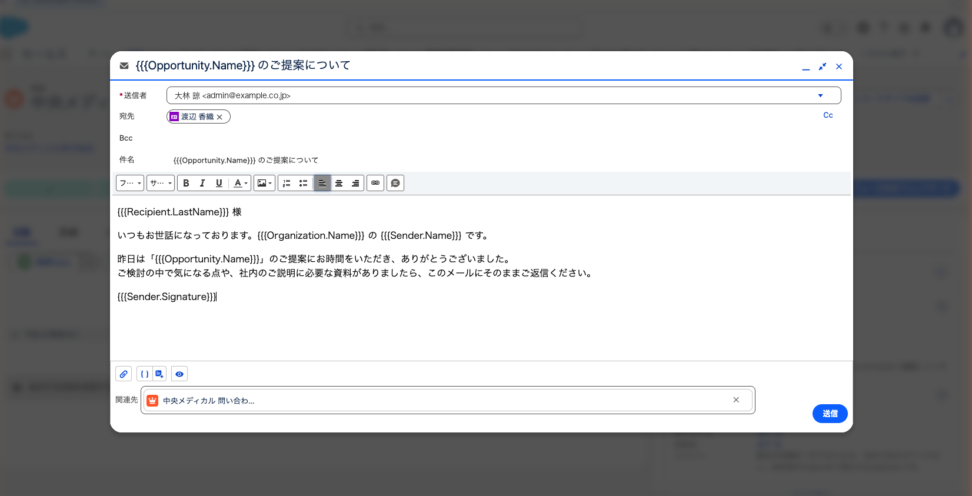Clear the 中央メディカル related record
The image size is (972, 496).
coord(736,400)
